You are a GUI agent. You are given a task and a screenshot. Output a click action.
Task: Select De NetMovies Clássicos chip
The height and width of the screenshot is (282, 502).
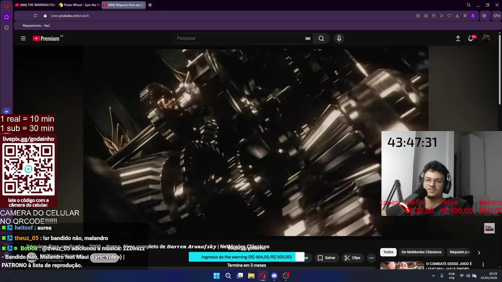(422, 252)
